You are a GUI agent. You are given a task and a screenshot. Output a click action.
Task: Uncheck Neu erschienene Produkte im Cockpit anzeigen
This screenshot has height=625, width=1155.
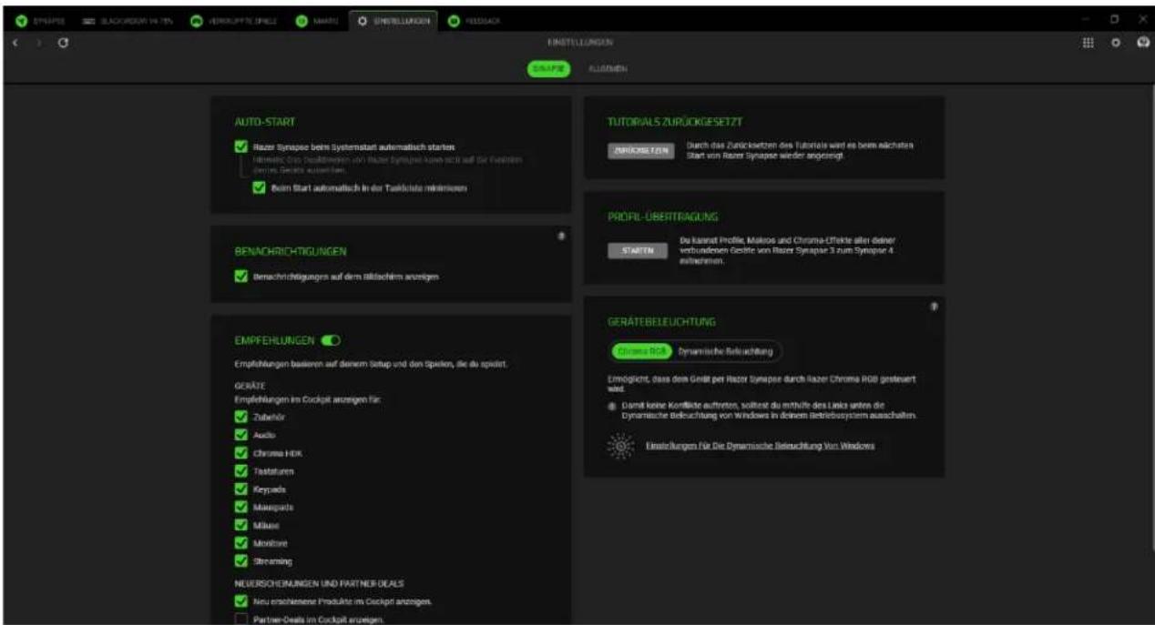coord(240,601)
